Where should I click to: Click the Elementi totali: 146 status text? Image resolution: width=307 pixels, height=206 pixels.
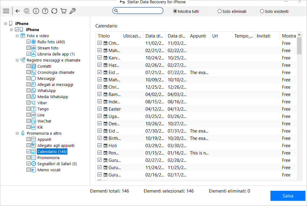(109, 191)
